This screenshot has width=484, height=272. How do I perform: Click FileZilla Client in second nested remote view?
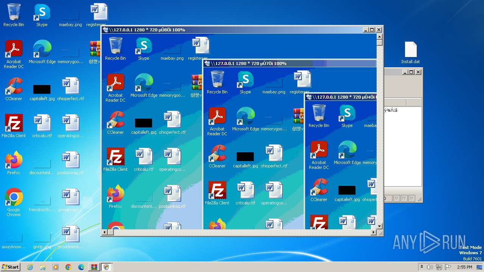pyautogui.click(x=217, y=193)
